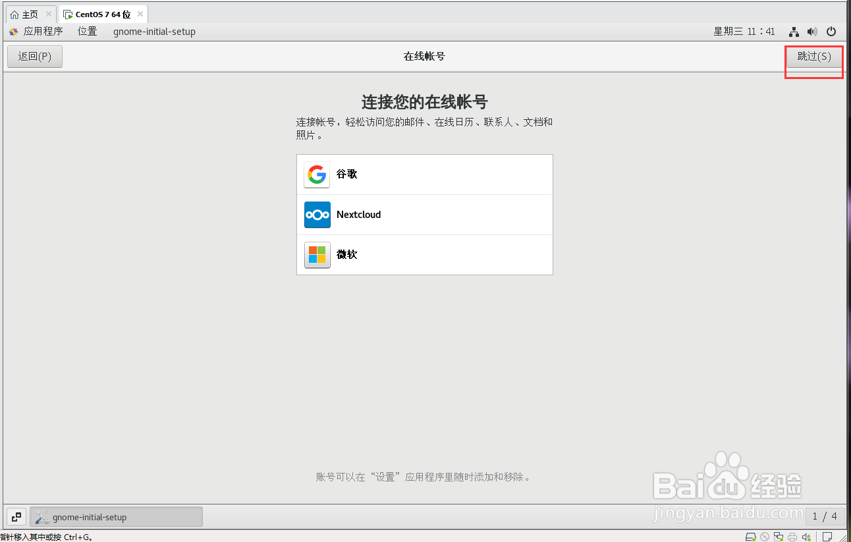Click the VM hard disk status icon
Viewport: 851px width, 542px height.
[751, 537]
